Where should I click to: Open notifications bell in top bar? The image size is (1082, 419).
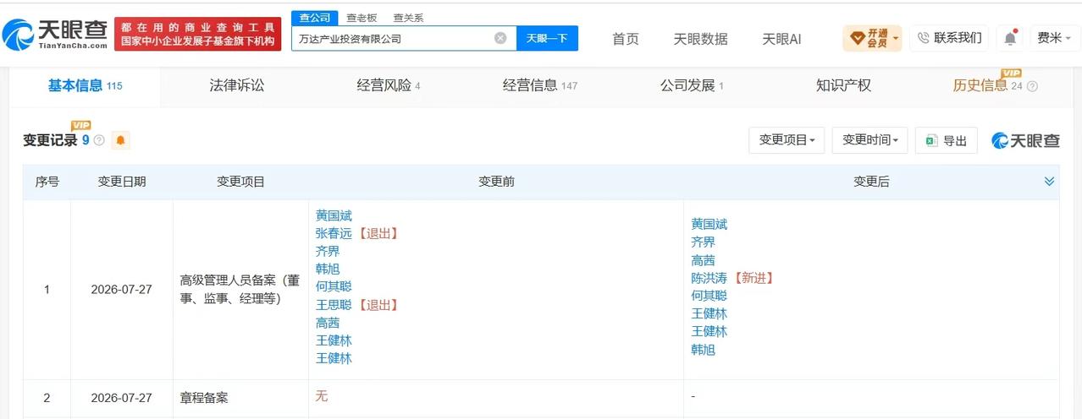(1010, 38)
